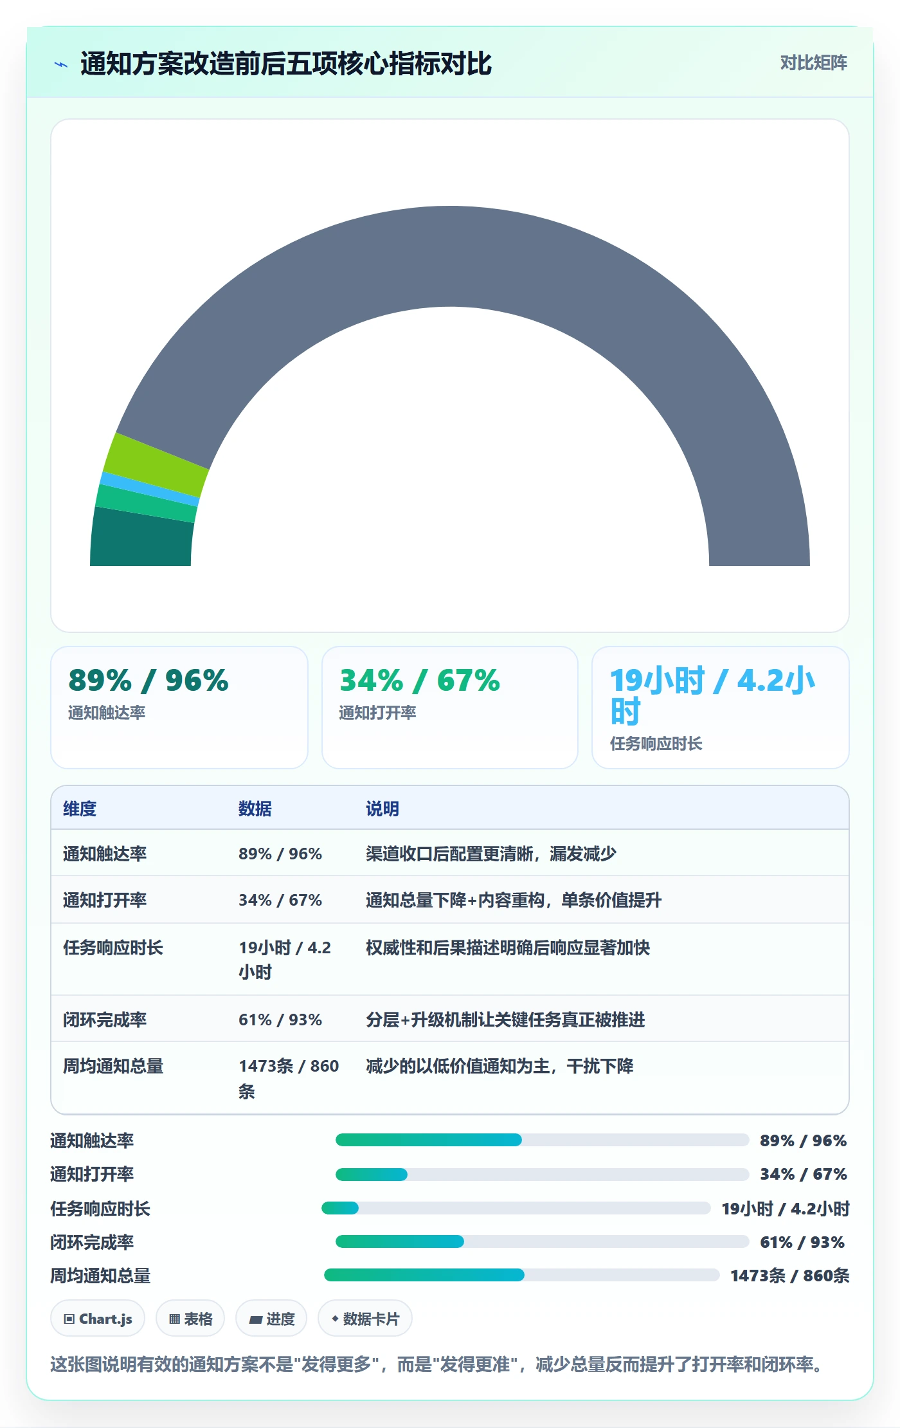This screenshot has height=1428, width=900.
Task: Click description 分层+升级机制让关键任务真正被推进
Action: pos(505,1020)
